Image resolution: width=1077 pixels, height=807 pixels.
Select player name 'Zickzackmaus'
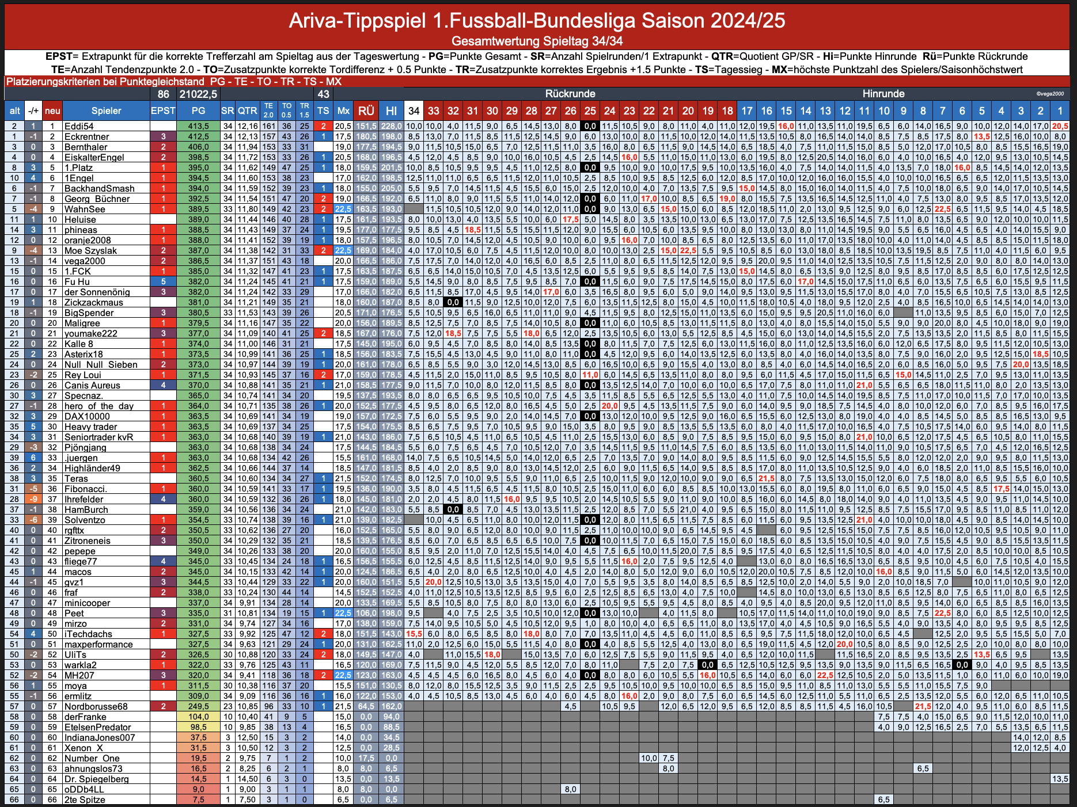coord(93,302)
